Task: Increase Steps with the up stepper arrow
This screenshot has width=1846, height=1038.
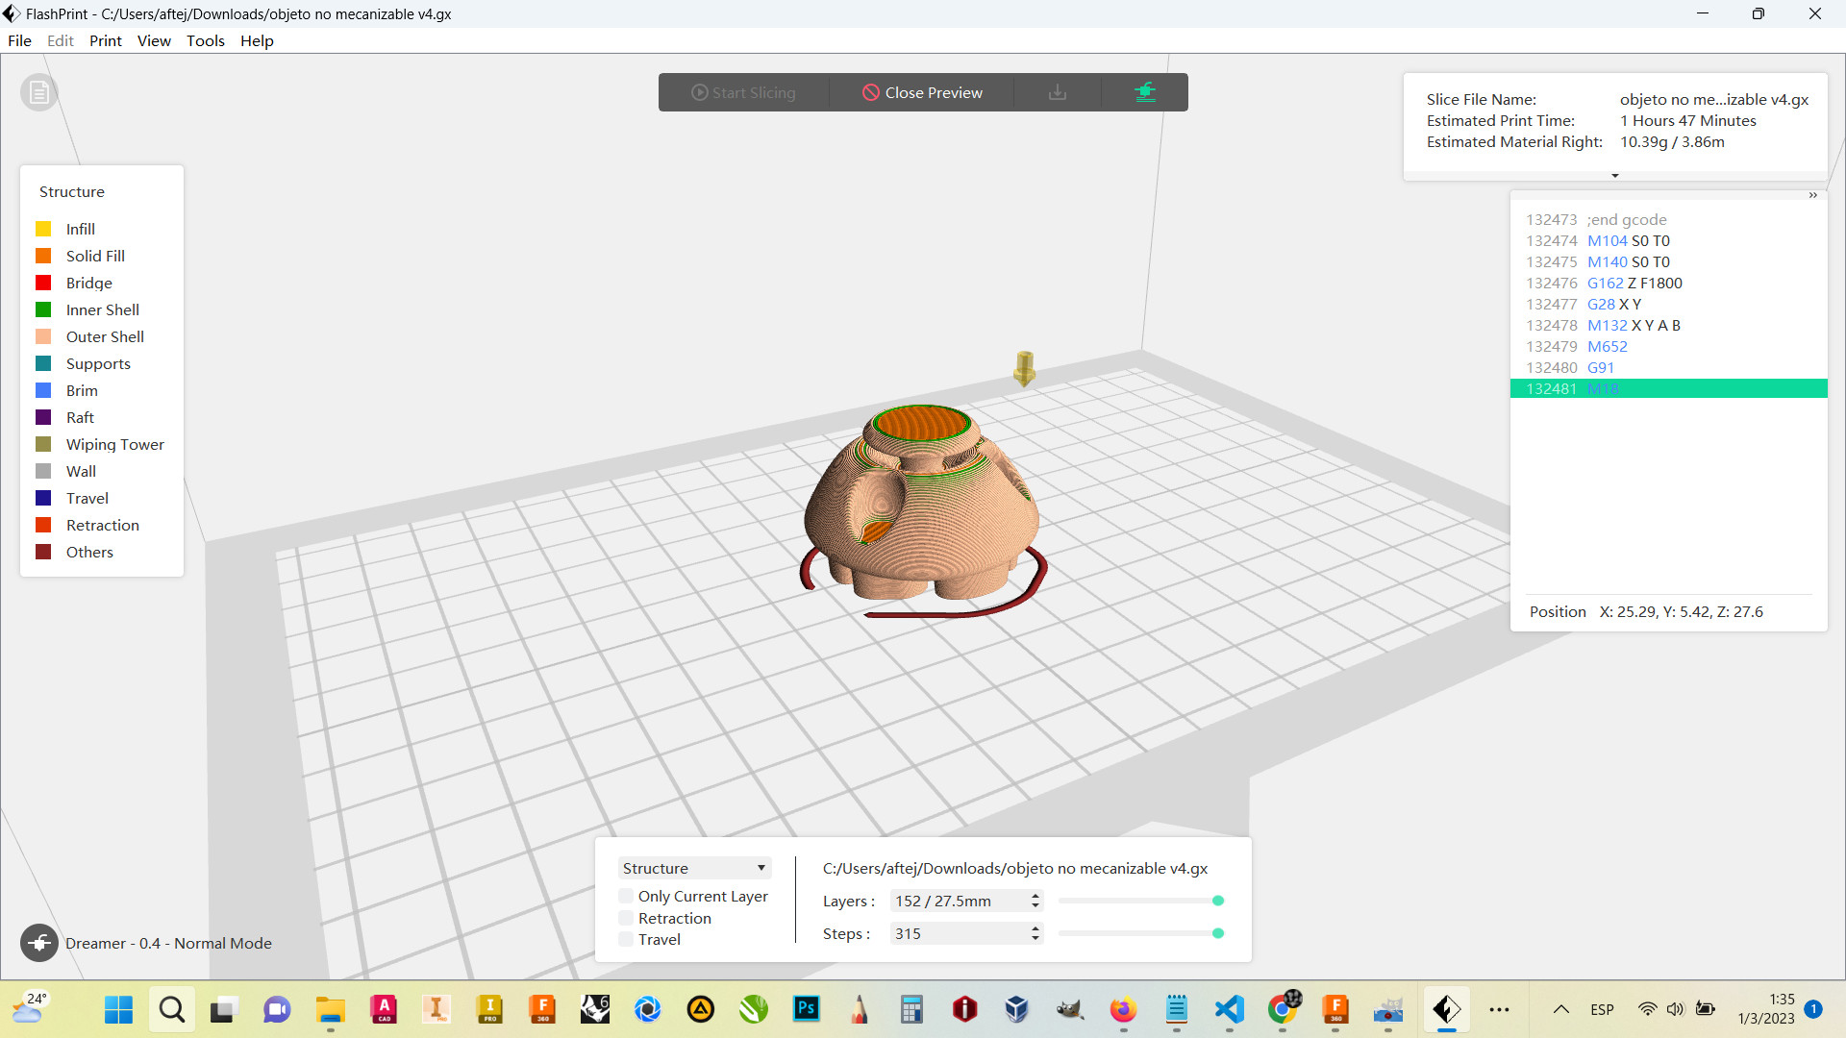Action: click(x=1035, y=928)
